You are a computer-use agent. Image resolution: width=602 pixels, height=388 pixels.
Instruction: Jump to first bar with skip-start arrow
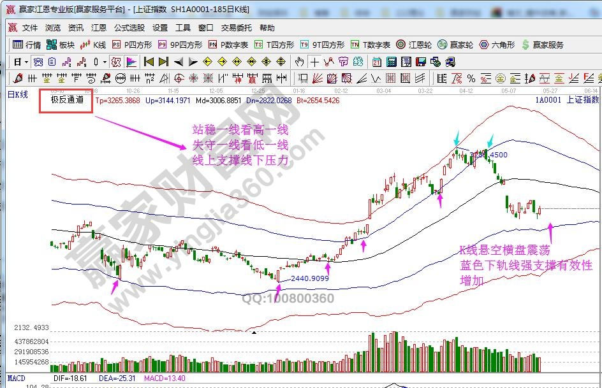pos(149,62)
